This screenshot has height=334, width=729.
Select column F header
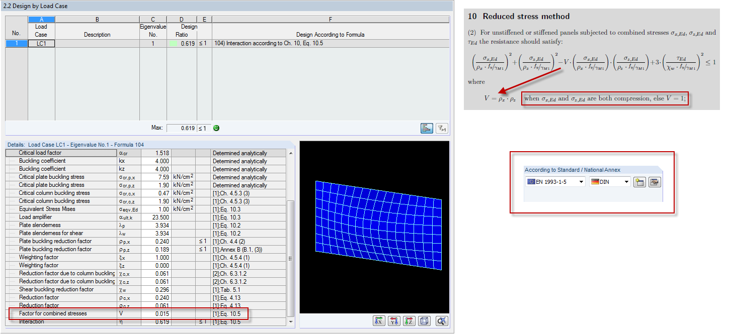[331, 20]
